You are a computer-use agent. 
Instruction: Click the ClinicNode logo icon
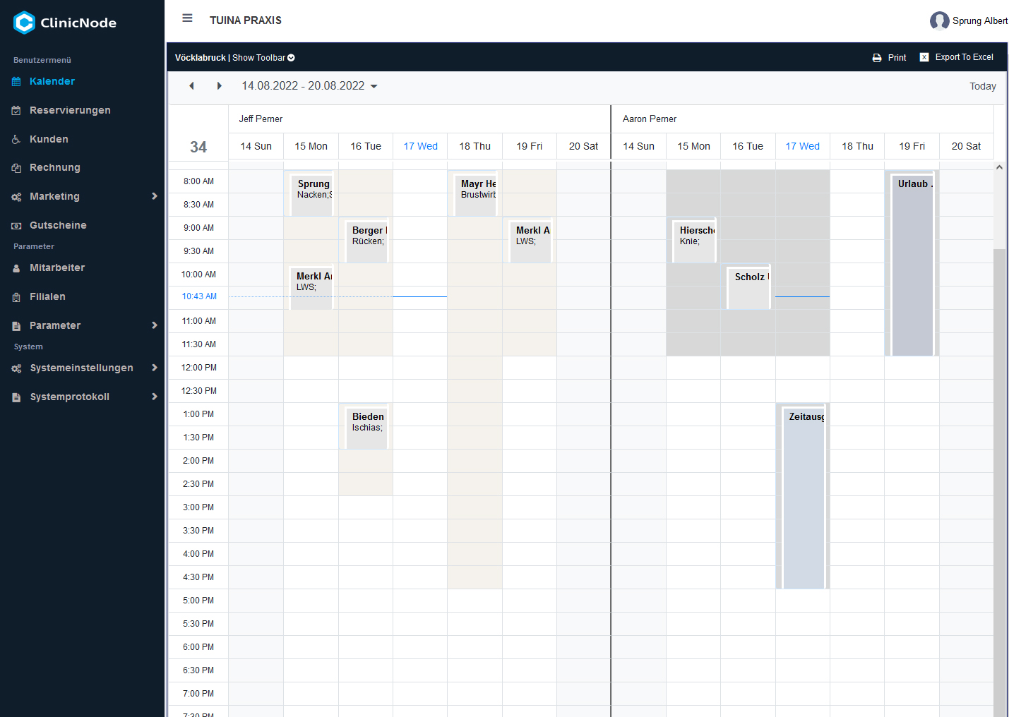click(24, 23)
